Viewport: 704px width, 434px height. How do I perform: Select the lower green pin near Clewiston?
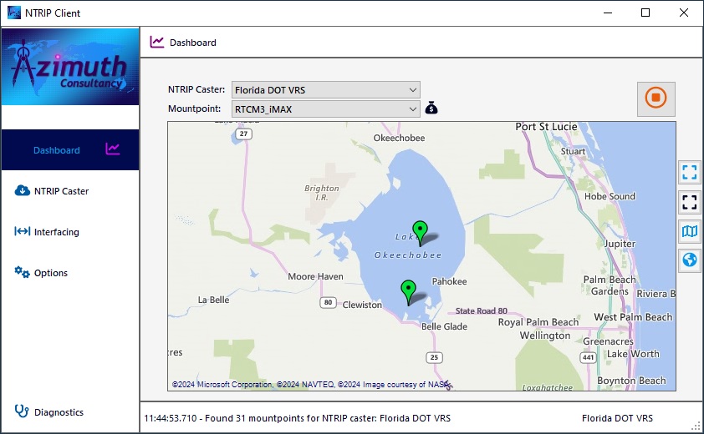tap(408, 290)
